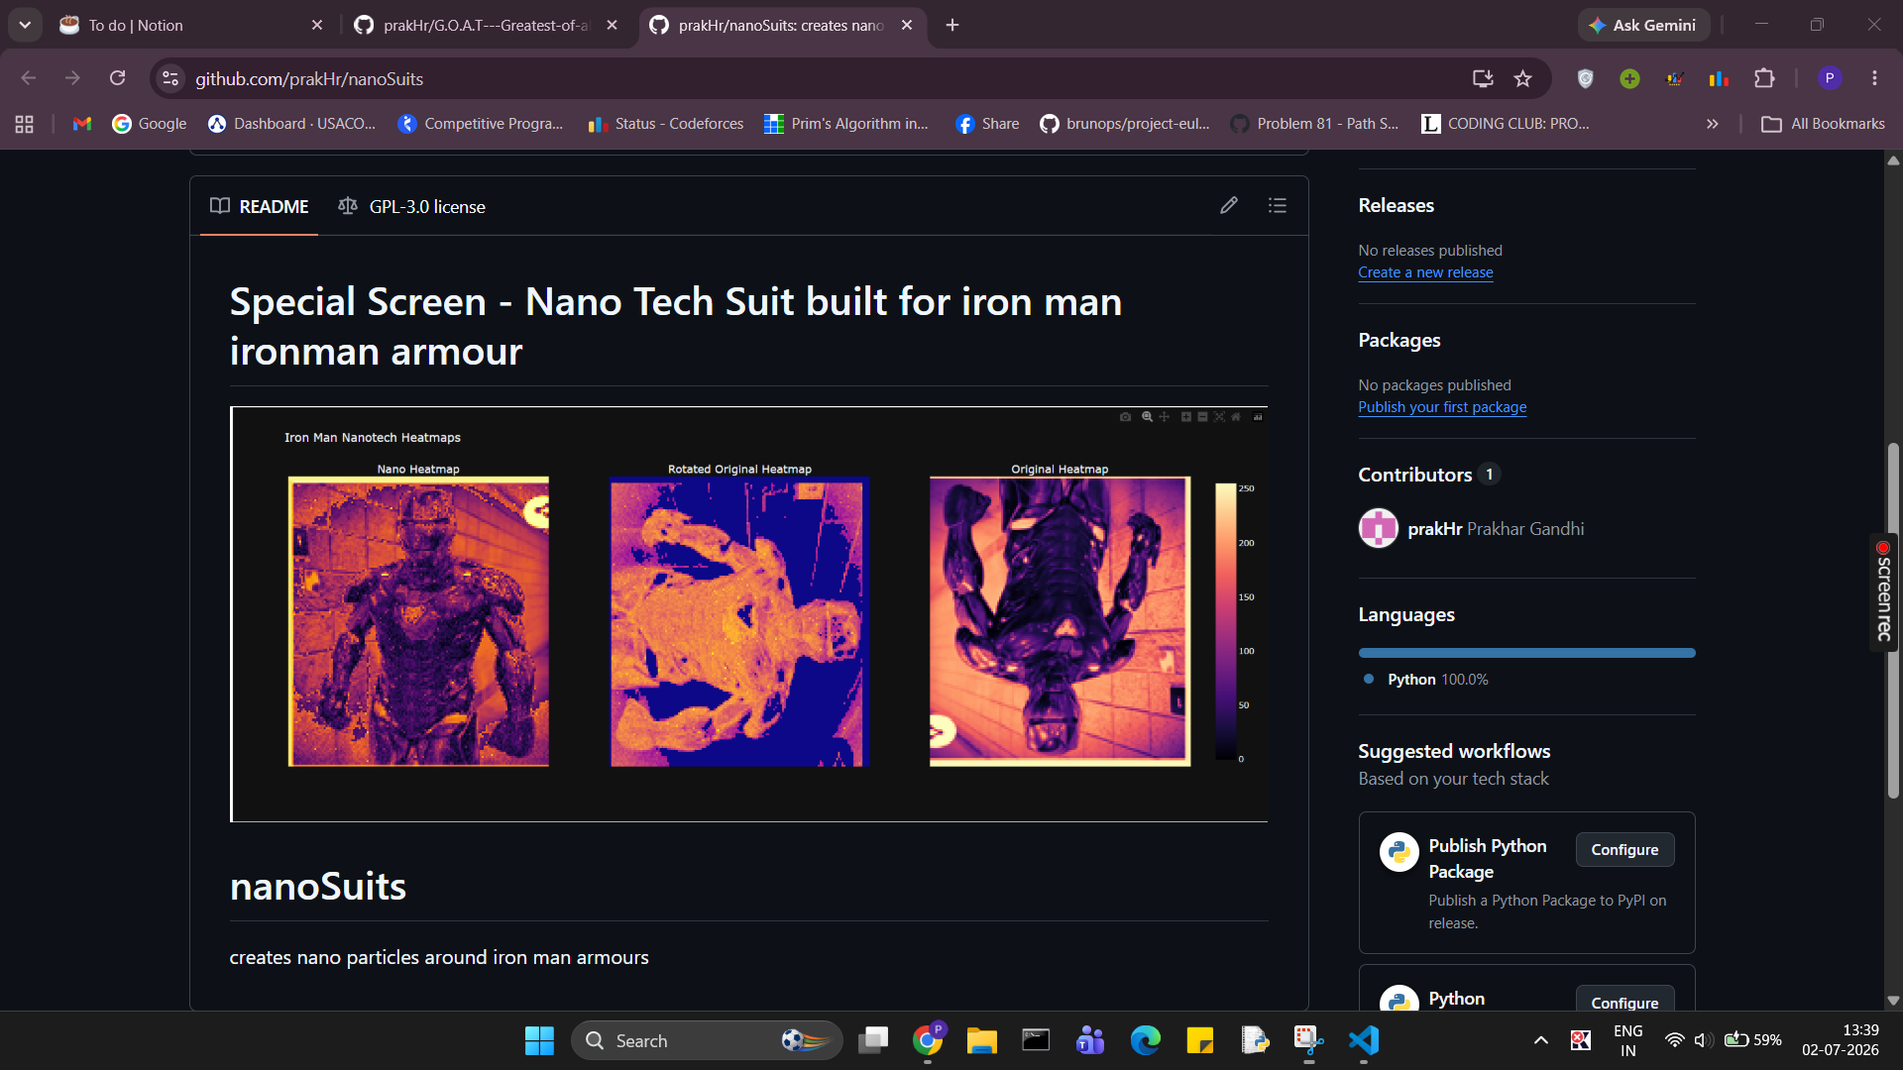Configure the Publish Python Package workflow

pos(1624,850)
